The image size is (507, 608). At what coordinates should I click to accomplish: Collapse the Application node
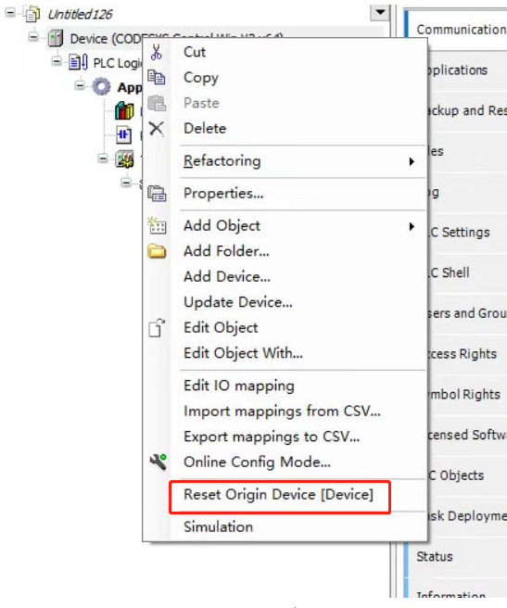coord(80,85)
